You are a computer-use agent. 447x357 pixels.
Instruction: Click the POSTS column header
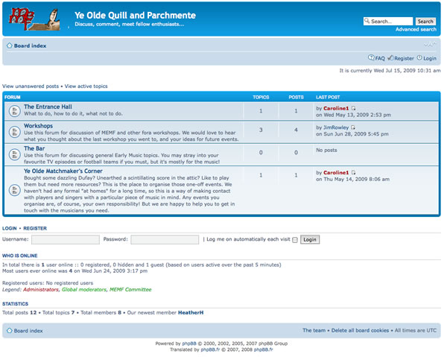(296, 97)
